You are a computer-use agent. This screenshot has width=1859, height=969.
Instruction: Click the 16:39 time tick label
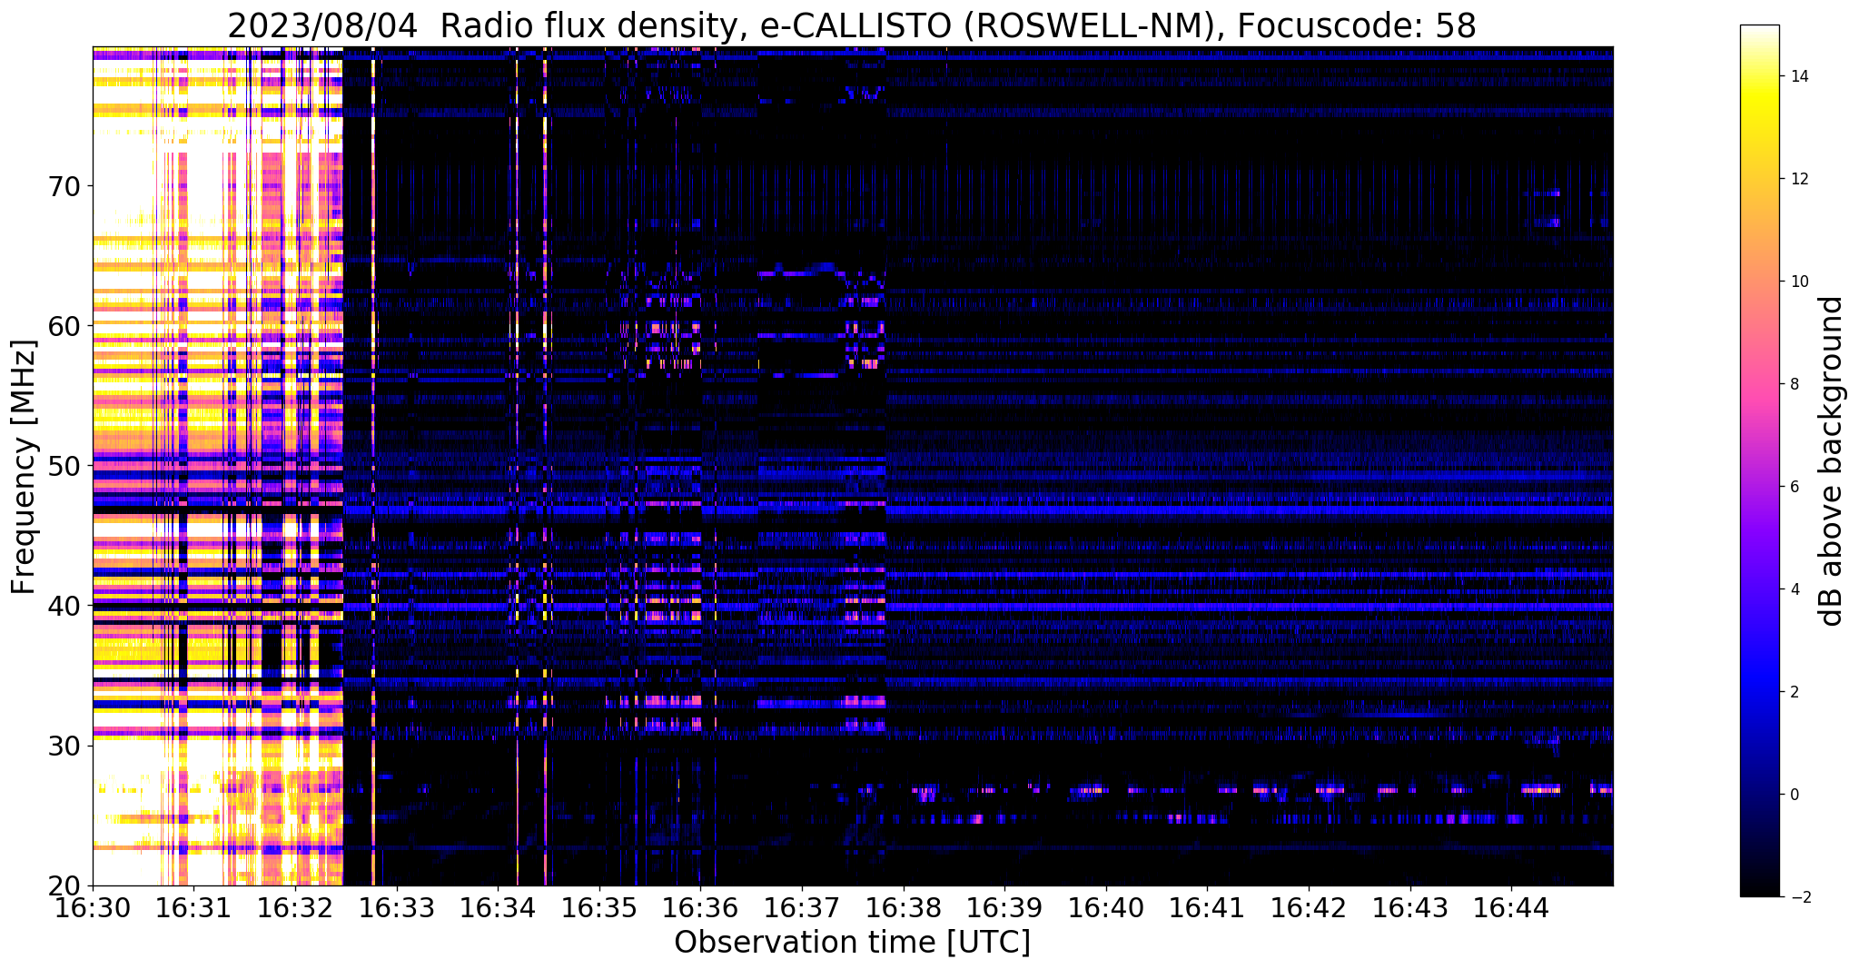tap(1004, 908)
